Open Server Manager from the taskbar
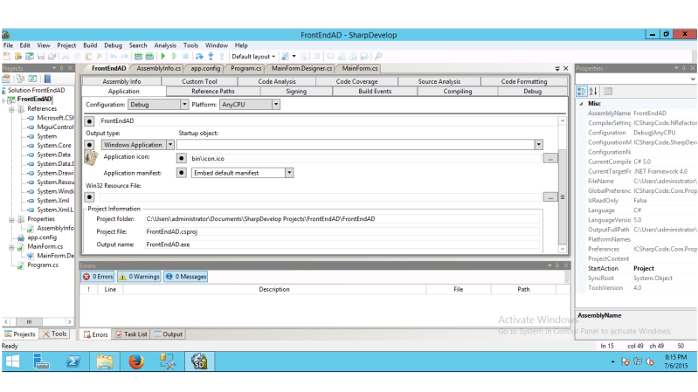698x392 pixels. 41,361
